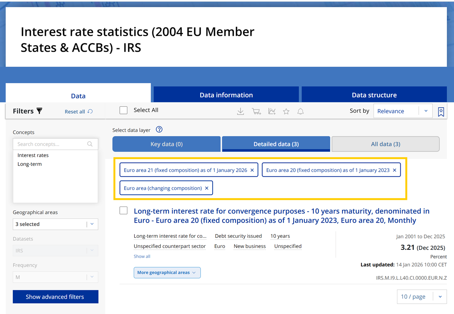Remove Euro area 21 filter chip
Image resolution: width=454 pixels, height=314 pixels.
[252, 170]
